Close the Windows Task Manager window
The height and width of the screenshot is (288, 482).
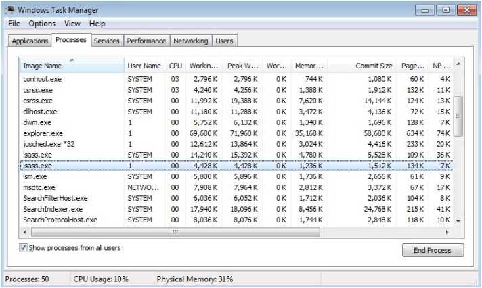point(466,10)
